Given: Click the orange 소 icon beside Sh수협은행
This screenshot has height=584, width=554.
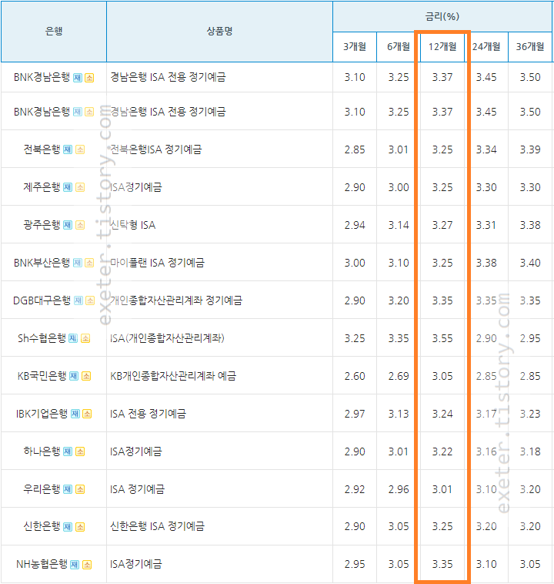Looking at the screenshot, I should click(85, 338).
